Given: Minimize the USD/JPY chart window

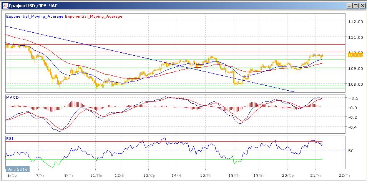Looking at the screenshot, I should tap(349, 5).
